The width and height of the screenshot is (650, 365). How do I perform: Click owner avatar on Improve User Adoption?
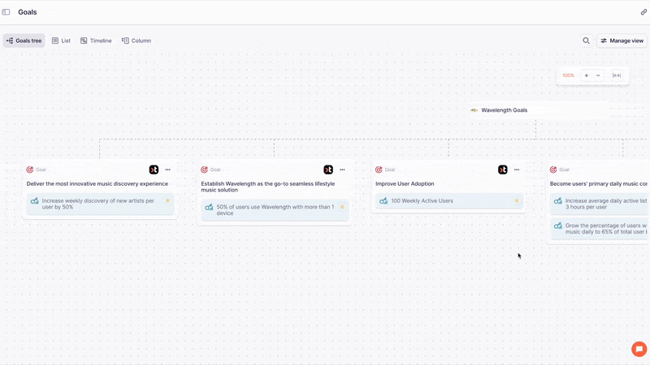tap(503, 170)
